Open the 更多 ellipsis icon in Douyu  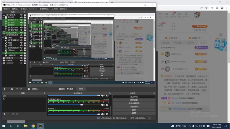pyautogui.click(x=173, y=25)
